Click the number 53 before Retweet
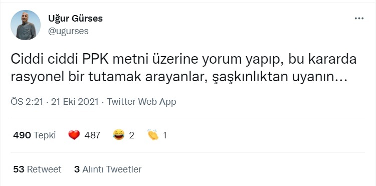This screenshot has height=186, width=376. (19, 169)
